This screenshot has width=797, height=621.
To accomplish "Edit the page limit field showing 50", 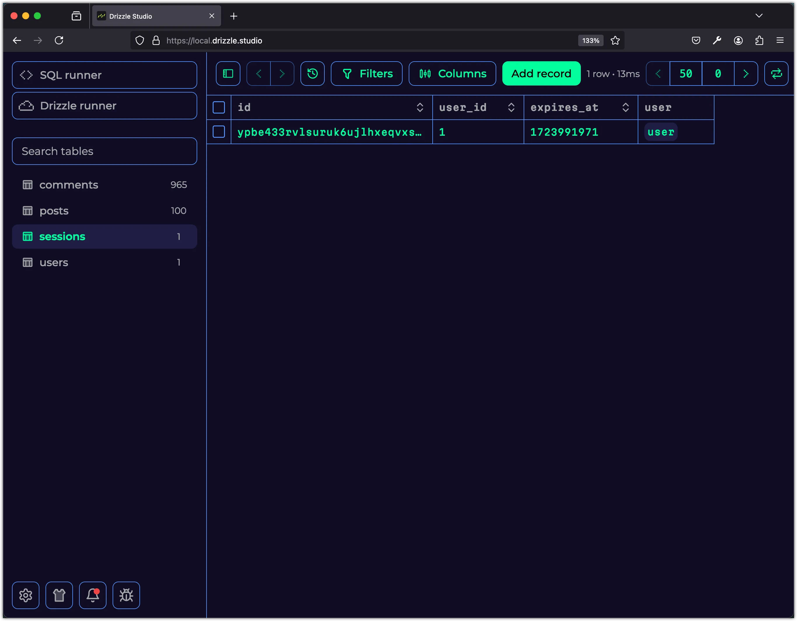I will coord(686,73).
